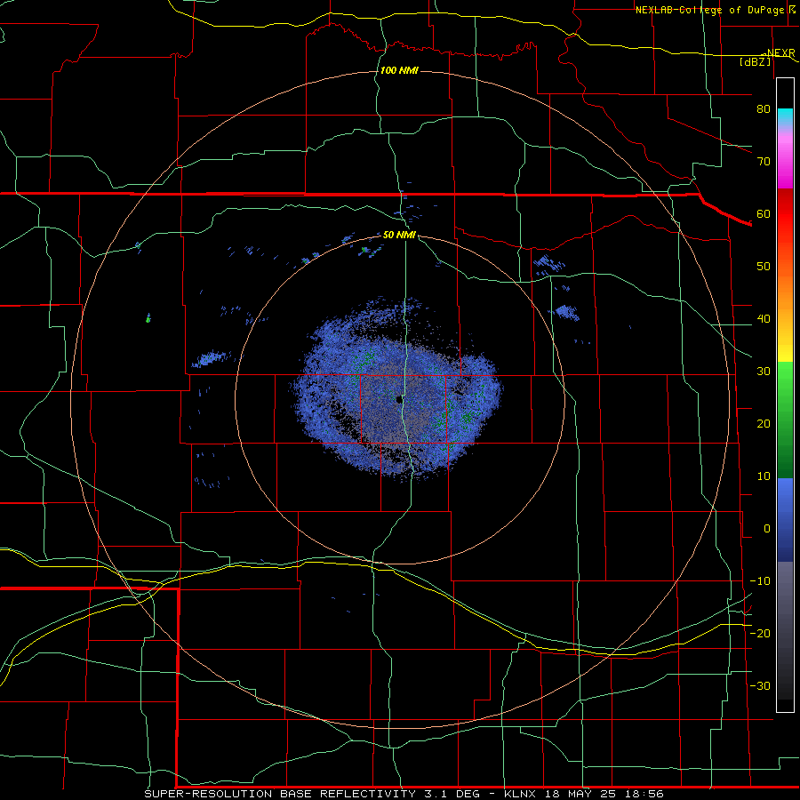This screenshot has width=800, height=800.
Task: Click the '100 NMI' range ring label
Action: (x=399, y=70)
